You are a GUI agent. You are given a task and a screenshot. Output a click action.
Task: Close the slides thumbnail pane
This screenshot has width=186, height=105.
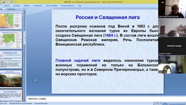point(24,9)
